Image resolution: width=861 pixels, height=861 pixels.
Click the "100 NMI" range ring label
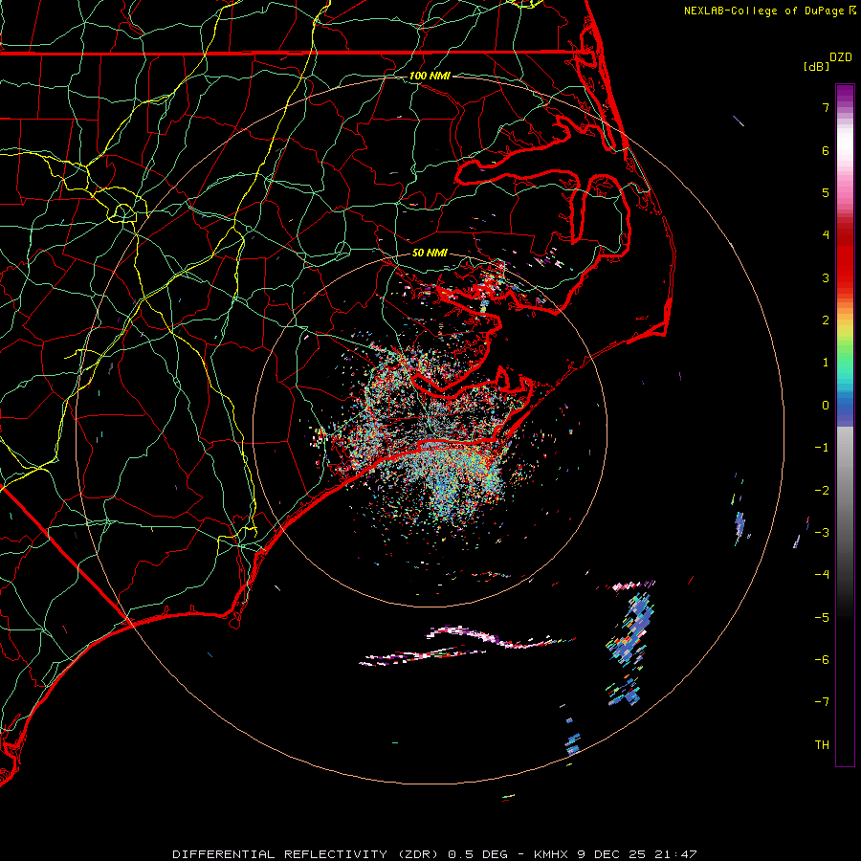tap(430, 76)
